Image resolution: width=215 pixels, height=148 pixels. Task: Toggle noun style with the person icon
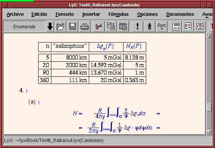coord(150,26)
